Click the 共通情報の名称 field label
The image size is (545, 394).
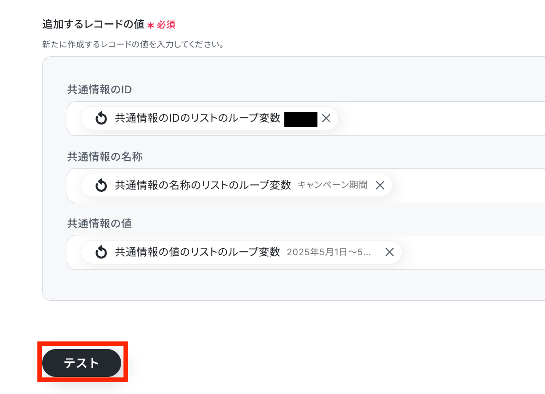coord(105,157)
